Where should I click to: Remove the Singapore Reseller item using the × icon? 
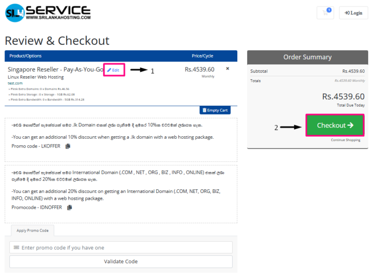(x=227, y=69)
